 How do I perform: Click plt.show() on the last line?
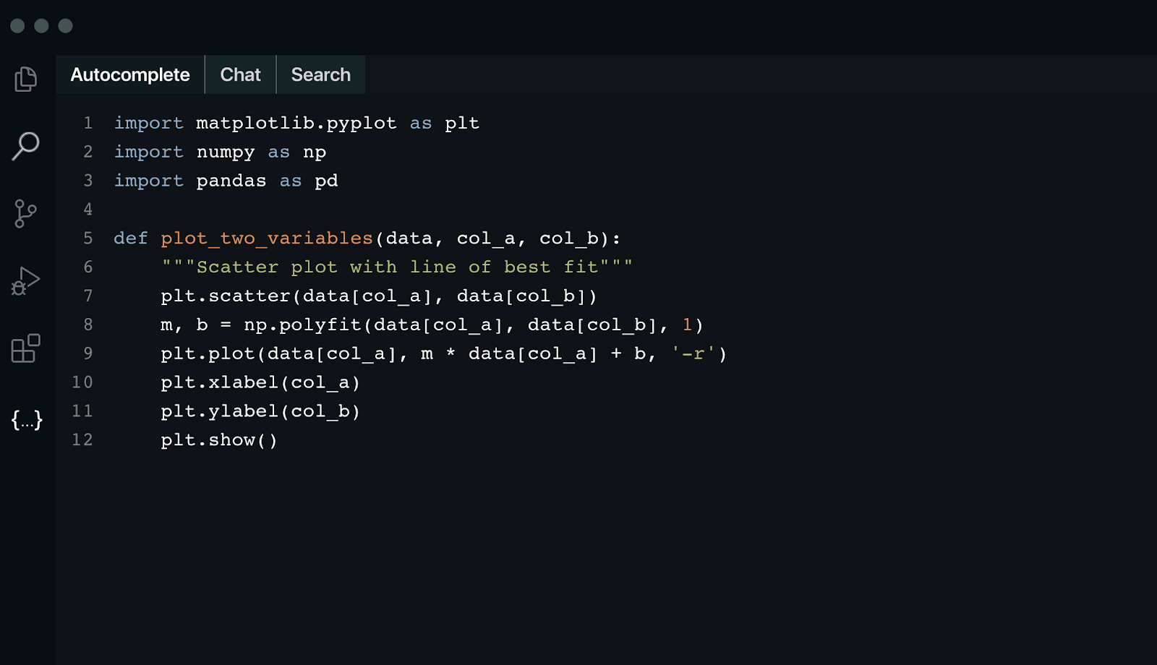click(218, 439)
